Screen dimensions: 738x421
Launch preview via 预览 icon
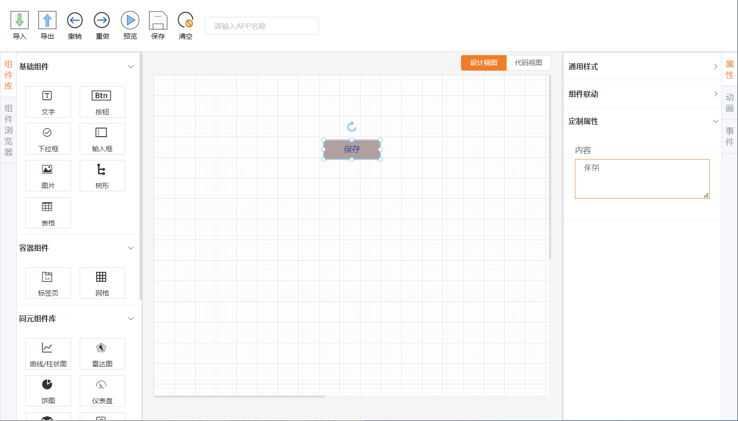point(130,21)
